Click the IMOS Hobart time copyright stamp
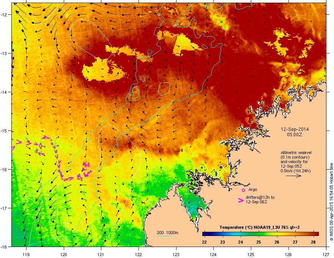The width and height of the screenshot is (334, 258). tap(331, 202)
